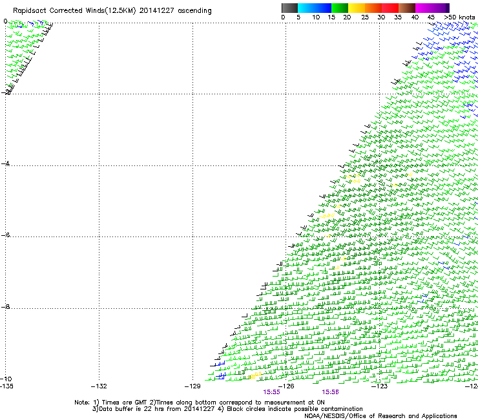Click the -132 longitude axis label
Screen dimensions: 478x420
pyautogui.click(x=99, y=386)
